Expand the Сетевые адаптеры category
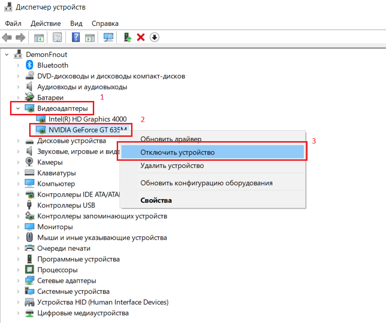The width and height of the screenshot is (386, 323). tap(18, 281)
